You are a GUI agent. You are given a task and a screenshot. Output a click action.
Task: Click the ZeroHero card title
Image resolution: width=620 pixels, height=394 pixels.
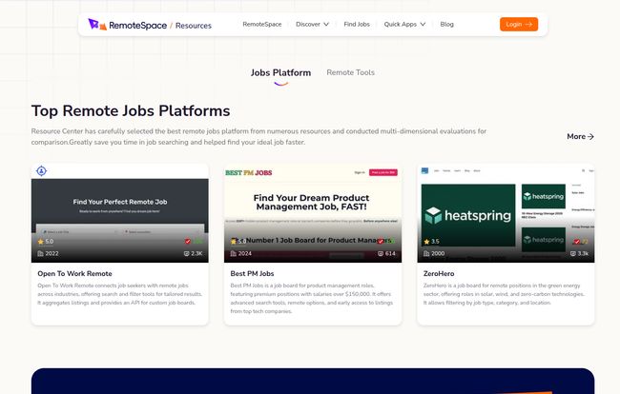[x=439, y=273]
